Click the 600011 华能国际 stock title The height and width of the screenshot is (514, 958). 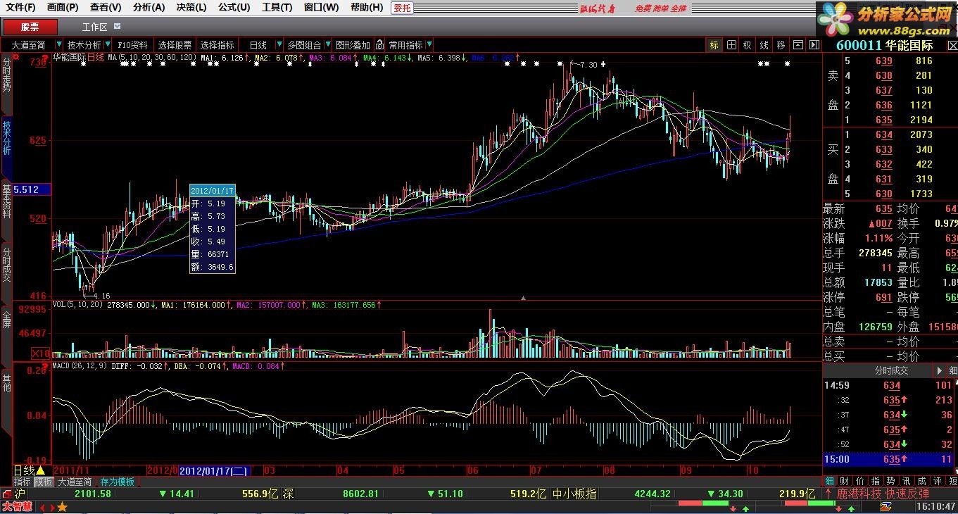[884, 45]
